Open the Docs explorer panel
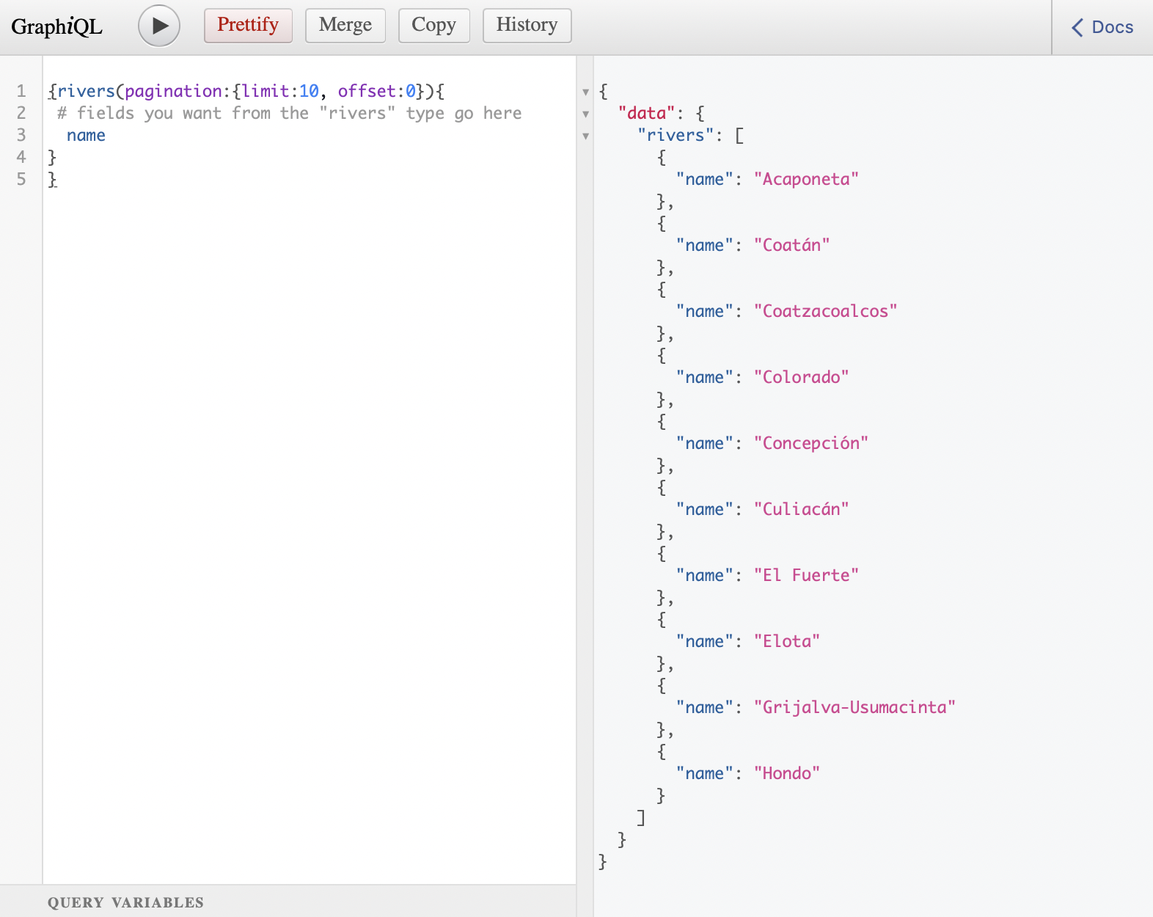The height and width of the screenshot is (917, 1153). click(x=1102, y=27)
